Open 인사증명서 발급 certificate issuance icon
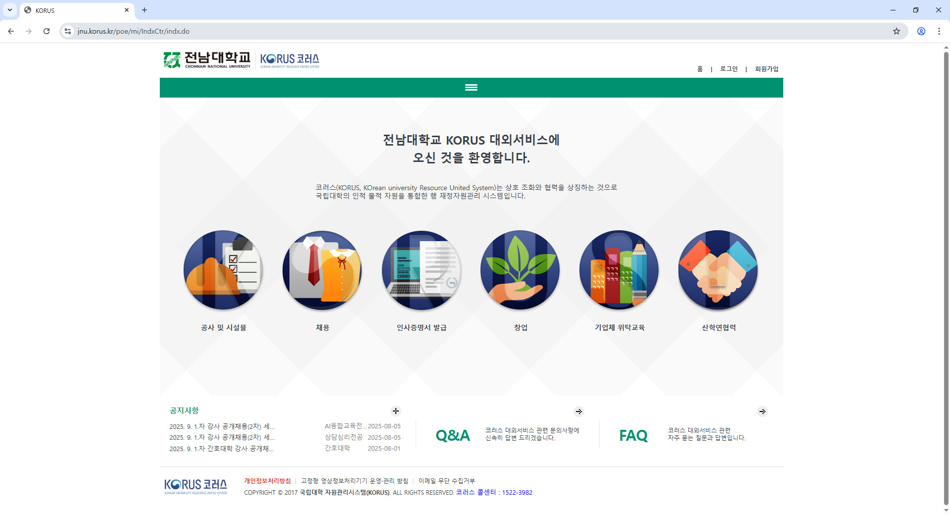This screenshot has width=950, height=515. [x=421, y=270]
